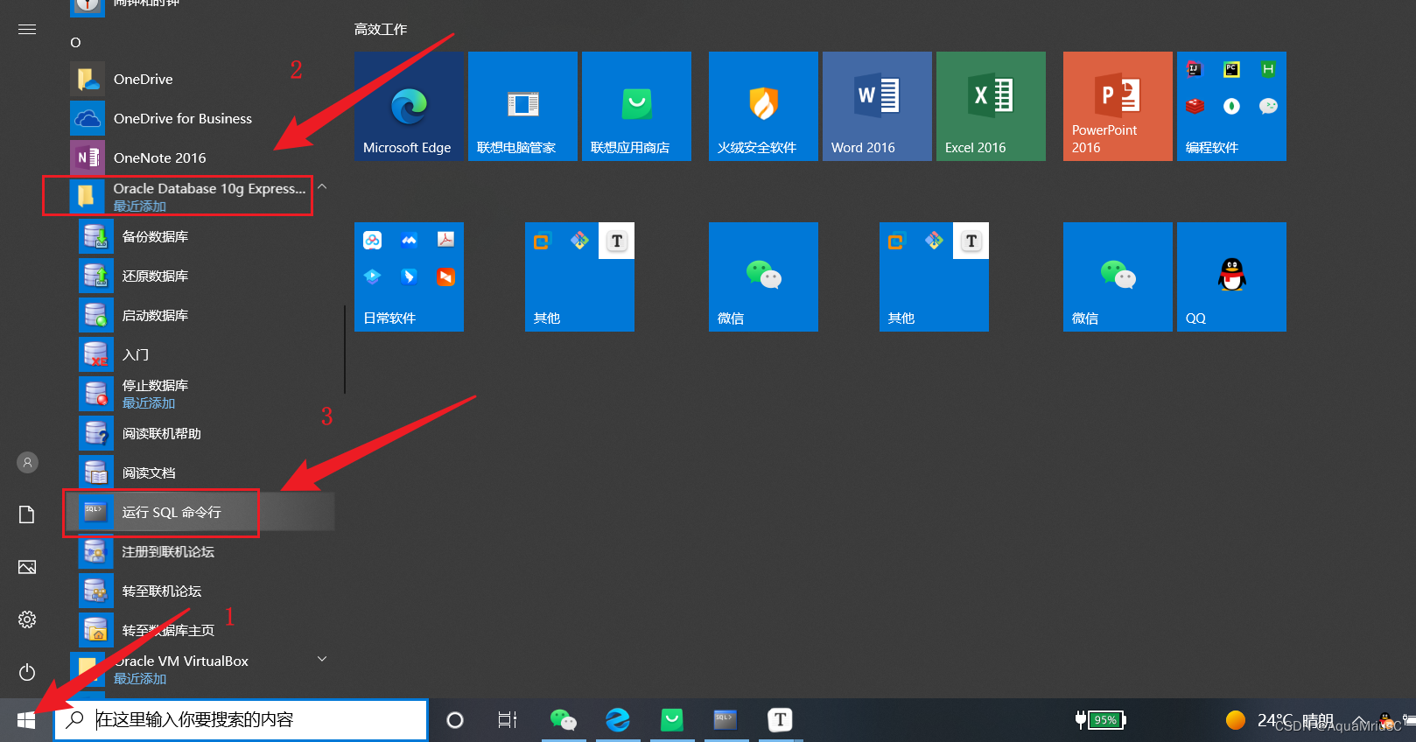Image resolution: width=1416 pixels, height=742 pixels.
Task: Open the Microsoft Edge tile
Action: pyautogui.click(x=409, y=106)
